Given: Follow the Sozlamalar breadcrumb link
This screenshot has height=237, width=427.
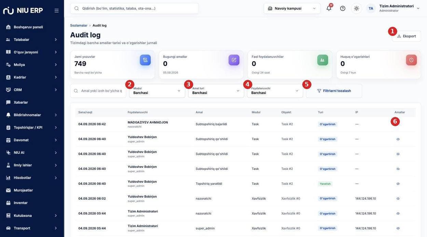Looking at the screenshot, I should tap(79, 25).
